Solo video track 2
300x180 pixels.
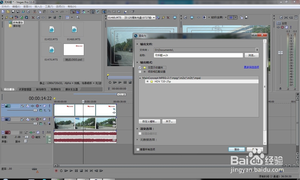point(49,119)
